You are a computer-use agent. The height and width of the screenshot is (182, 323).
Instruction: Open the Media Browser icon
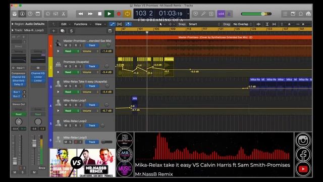(x=308, y=14)
